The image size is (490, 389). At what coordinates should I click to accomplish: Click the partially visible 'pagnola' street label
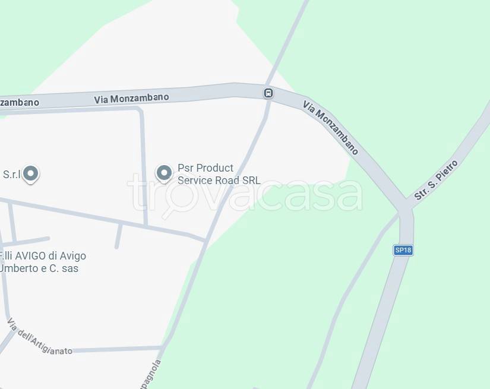click(x=151, y=374)
